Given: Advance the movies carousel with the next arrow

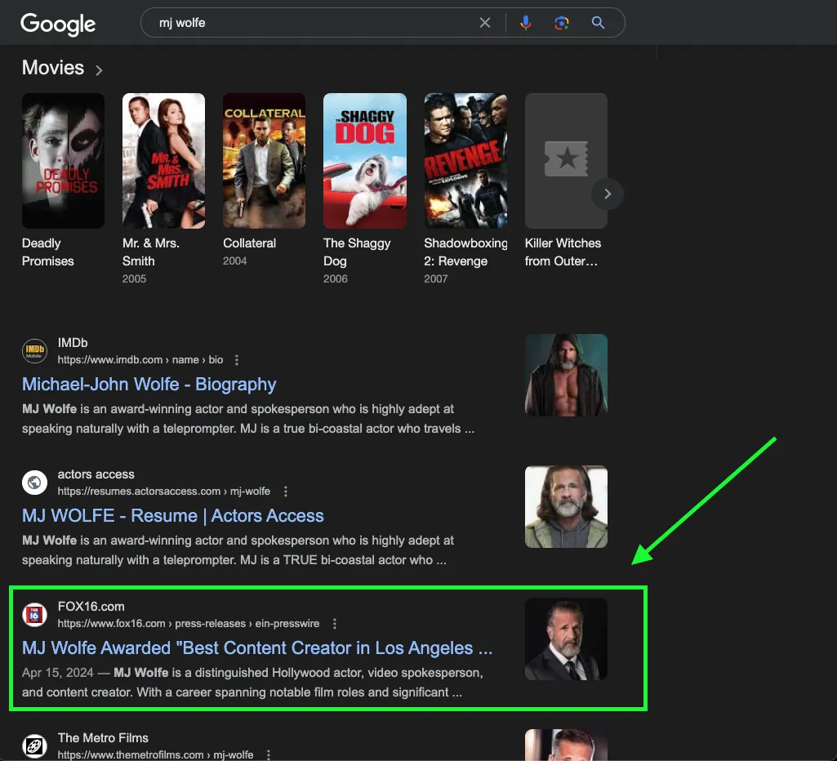Looking at the screenshot, I should coord(608,194).
